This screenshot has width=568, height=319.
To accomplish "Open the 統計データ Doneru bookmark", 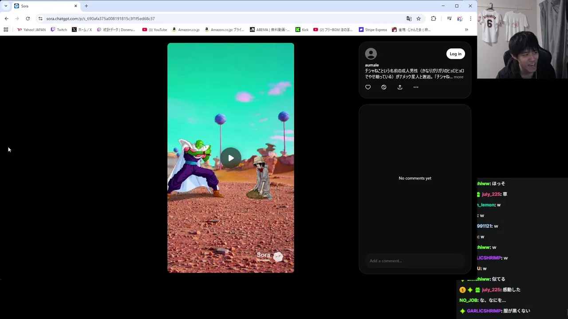I will [116, 30].
